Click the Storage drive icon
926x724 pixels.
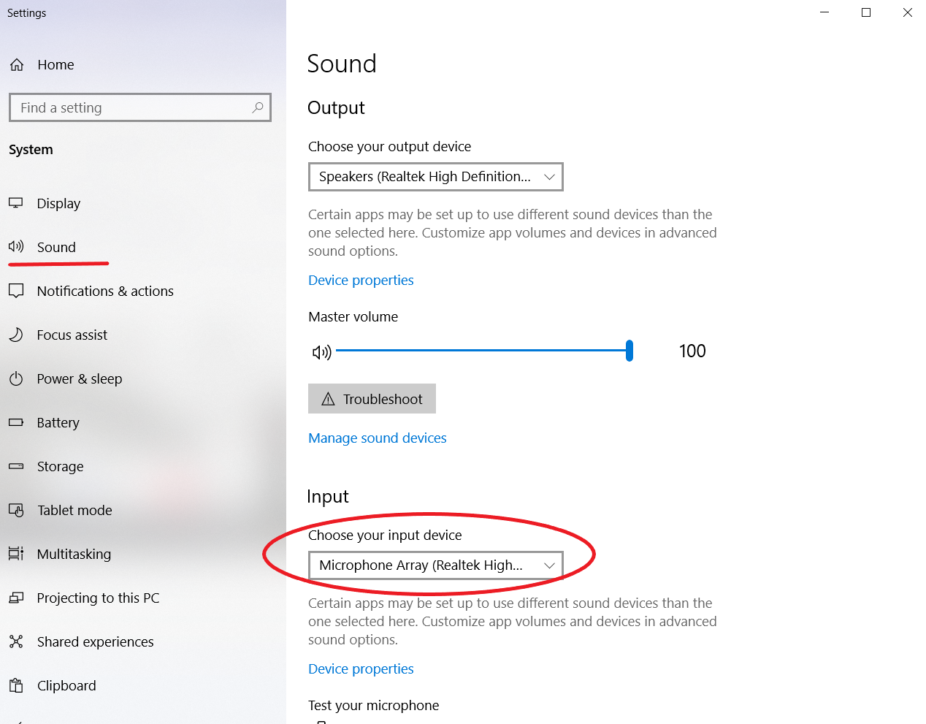coord(16,466)
